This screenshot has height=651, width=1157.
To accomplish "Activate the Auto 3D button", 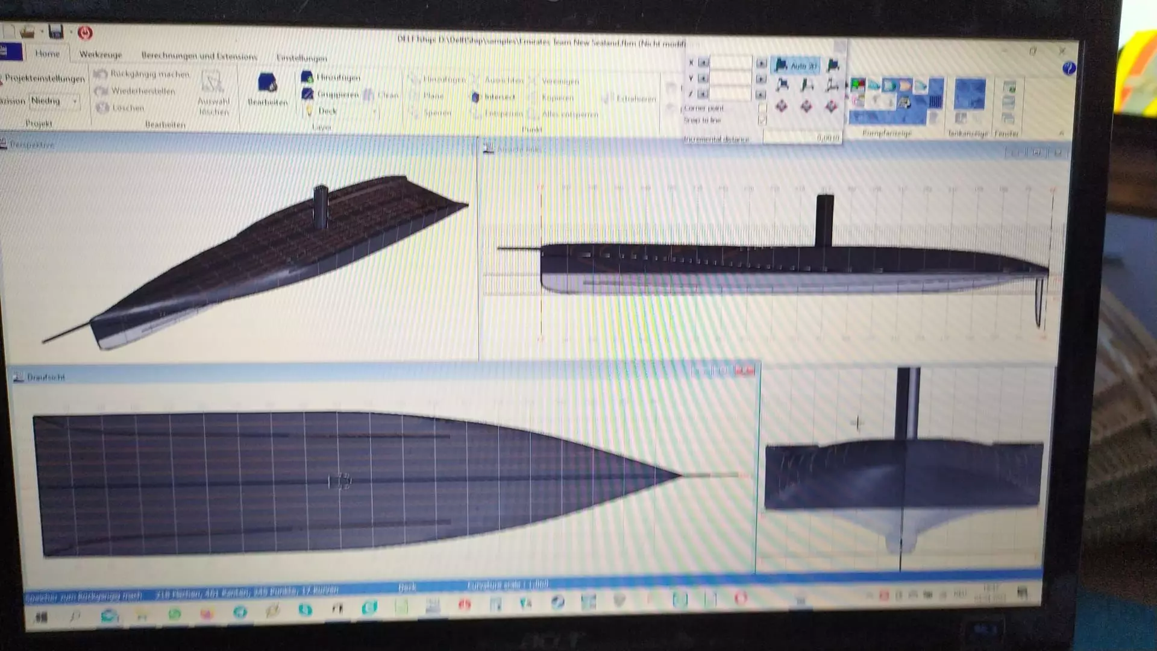I will click(795, 65).
